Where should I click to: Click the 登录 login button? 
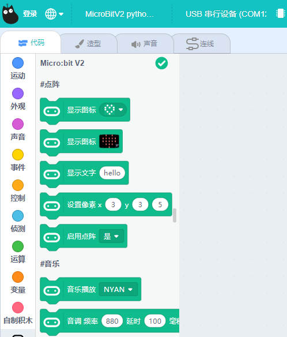(30, 14)
